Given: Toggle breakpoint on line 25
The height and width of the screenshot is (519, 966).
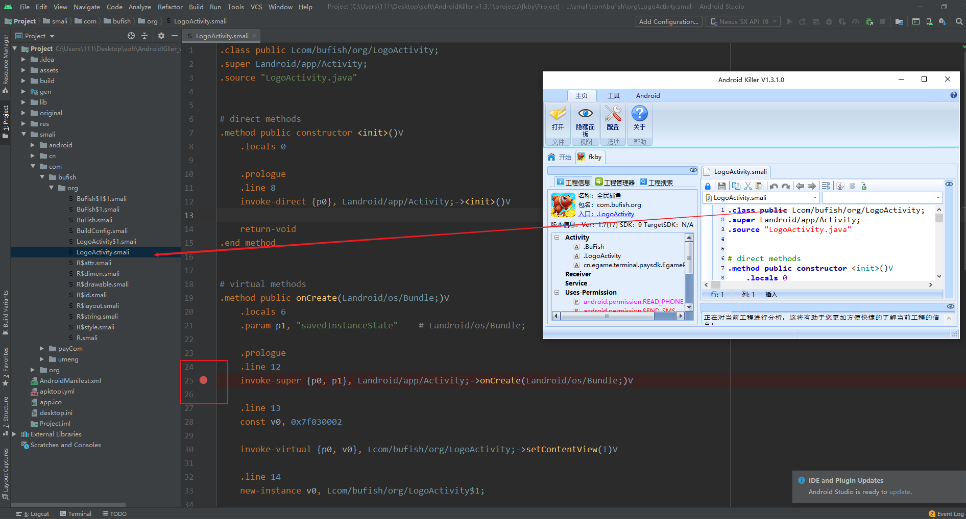Looking at the screenshot, I should pyautogui.click(x=203, y=380).
